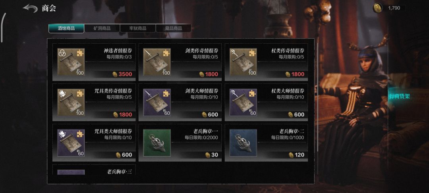This screenshot has width=429, height=193.
Task: Switch to the 牢狱商品 tab
Action: click(x=137, y=29)
